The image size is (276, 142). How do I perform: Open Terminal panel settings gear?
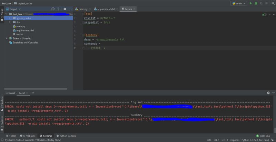(x=268, y=93)
